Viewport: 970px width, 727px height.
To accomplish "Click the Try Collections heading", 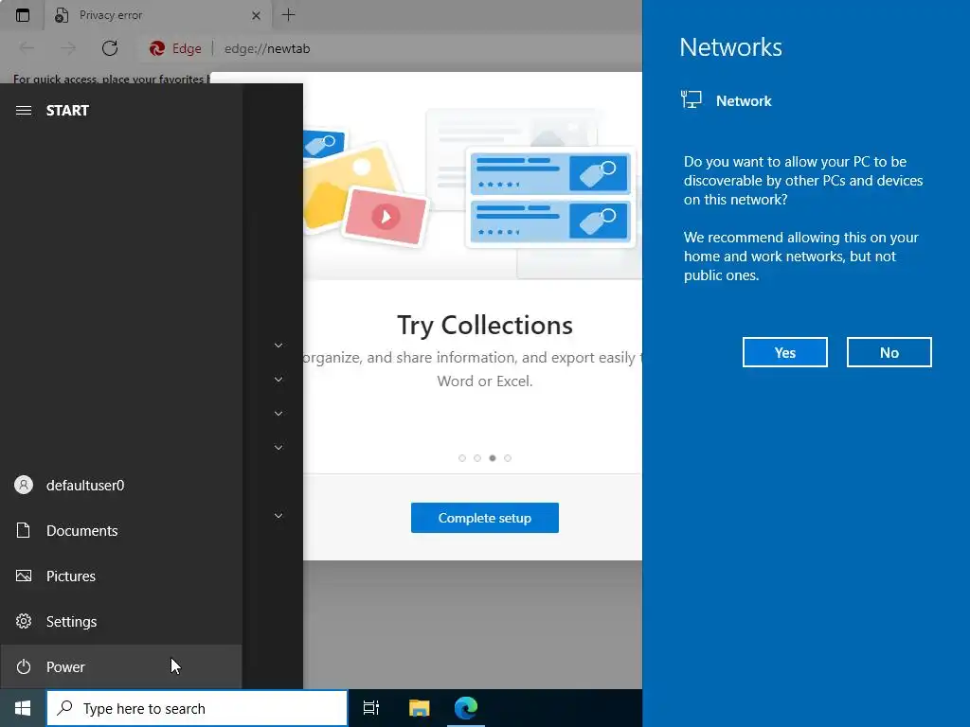I will click(485, 326).
